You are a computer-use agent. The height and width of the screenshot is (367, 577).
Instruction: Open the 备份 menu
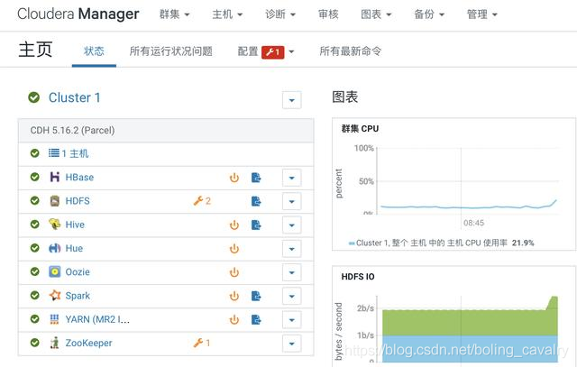click(429, 14)
